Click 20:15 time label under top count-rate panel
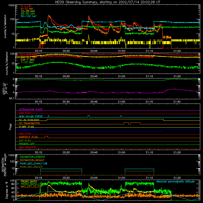This screenshot has height=203, width=203. pyautogui.click(x=39, y=51)
